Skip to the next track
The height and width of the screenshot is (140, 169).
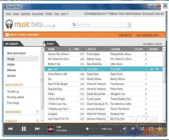[37, 129]
